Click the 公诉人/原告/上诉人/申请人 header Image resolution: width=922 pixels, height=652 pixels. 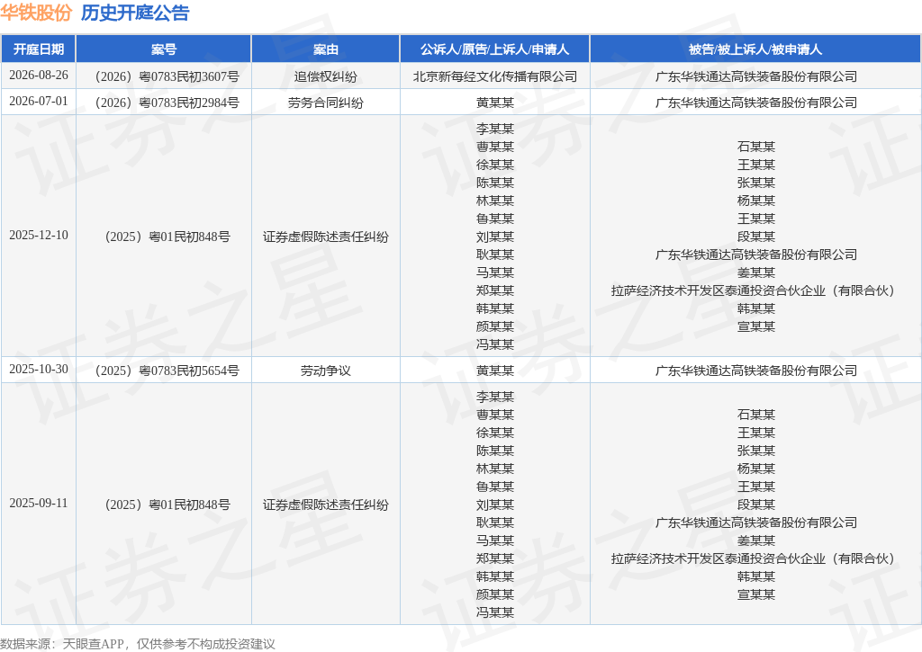[x=494, y=49]
